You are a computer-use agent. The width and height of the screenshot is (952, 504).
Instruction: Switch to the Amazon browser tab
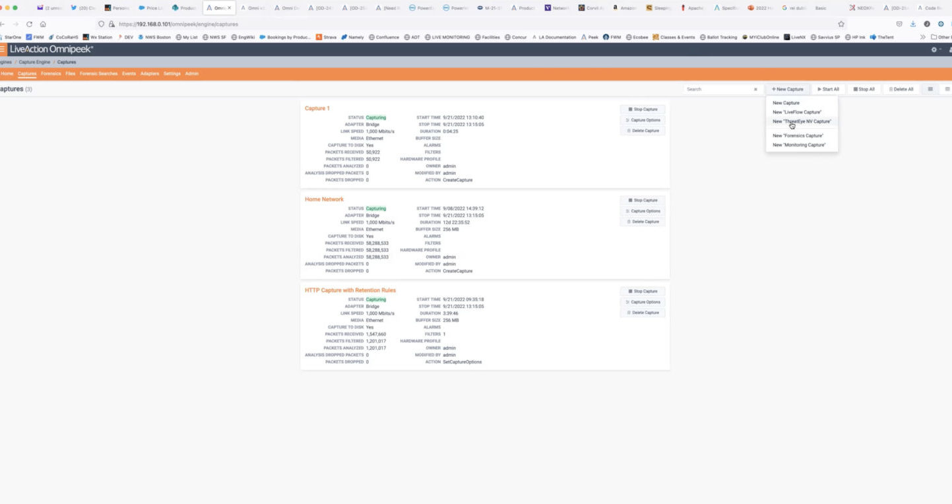click(x=625, y=8)
